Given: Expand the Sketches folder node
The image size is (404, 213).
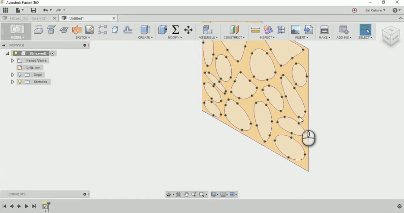Looking at the screenshot, I should coord(12,82).
